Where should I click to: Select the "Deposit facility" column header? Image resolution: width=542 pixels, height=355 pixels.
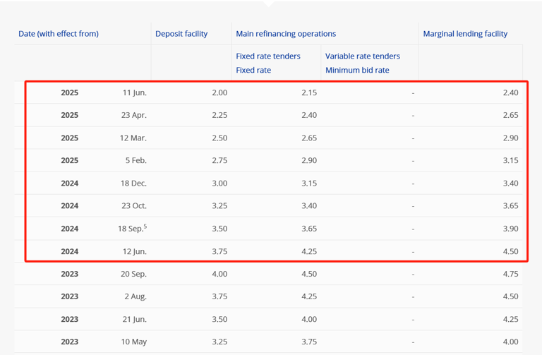pyautogui.click(x=181, y=34)
